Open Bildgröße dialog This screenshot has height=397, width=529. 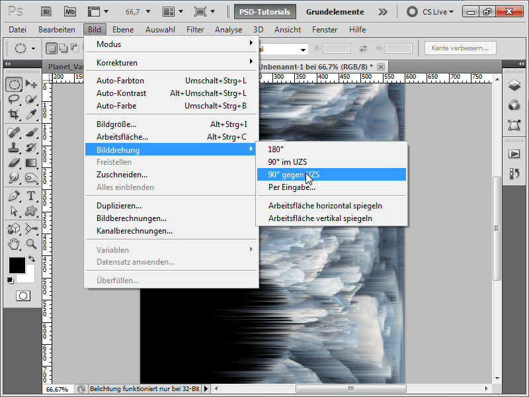(171, 124)
